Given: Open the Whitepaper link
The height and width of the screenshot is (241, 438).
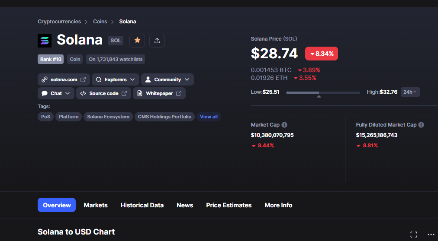Looking at the screenshot, I should [x=159, y=93].
